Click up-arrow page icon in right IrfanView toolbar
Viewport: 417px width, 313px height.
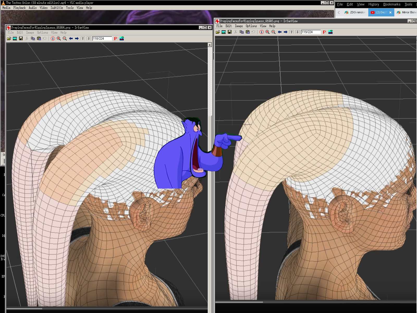pyautogui.click(x=292, y=32)
